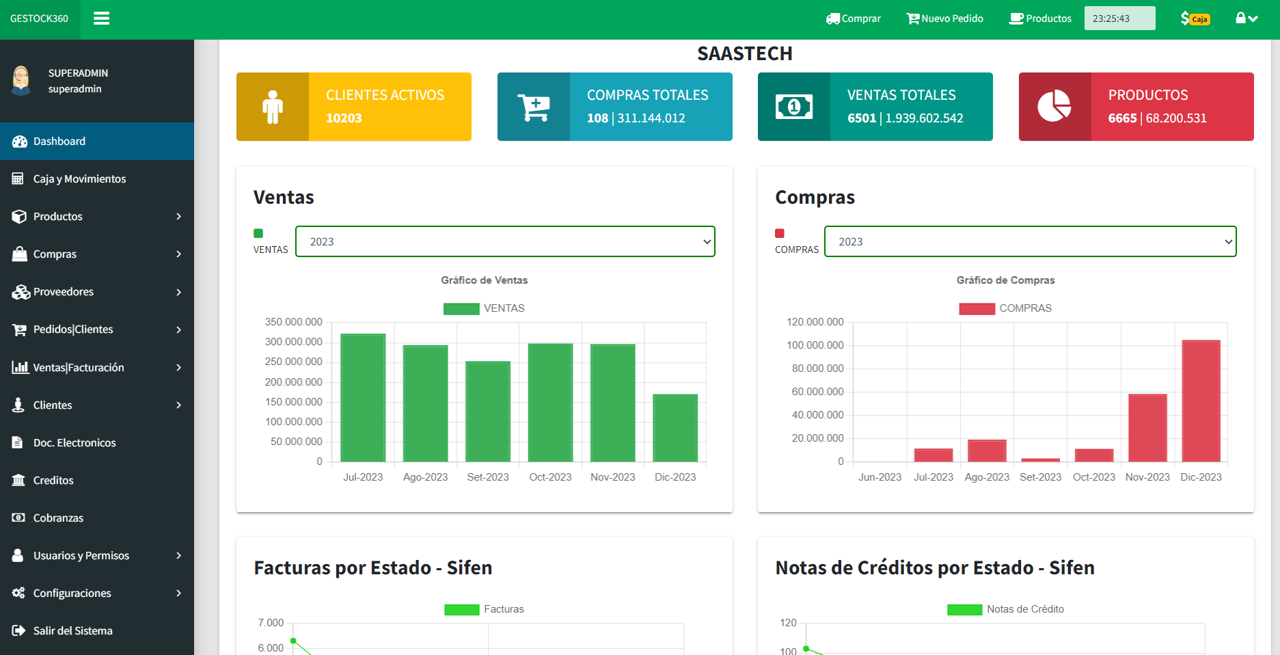This screenshot has height=655, width=1280.
Task: Expand the Proveedores sidebar submenu
Action: pos(96,292)
